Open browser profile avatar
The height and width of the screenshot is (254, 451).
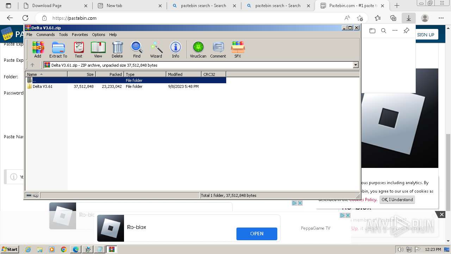(425, 18)
